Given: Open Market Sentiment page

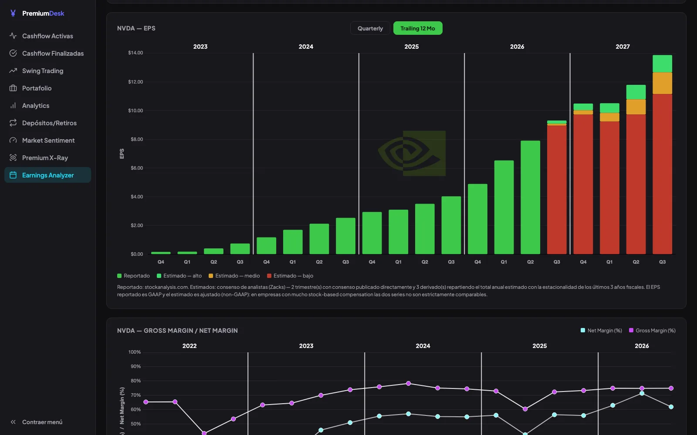Looking at the screenshot, I should [47, 140].
